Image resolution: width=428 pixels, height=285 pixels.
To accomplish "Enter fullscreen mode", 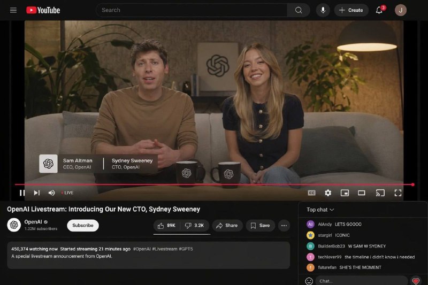I will click(398, 193).
